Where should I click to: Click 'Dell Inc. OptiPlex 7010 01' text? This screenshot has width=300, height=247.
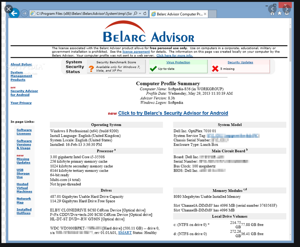(194, 131)
